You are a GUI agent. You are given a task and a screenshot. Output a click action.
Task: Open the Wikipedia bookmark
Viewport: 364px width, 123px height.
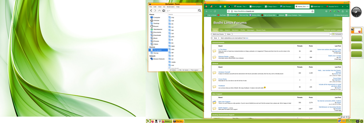(x=231, y=15)
